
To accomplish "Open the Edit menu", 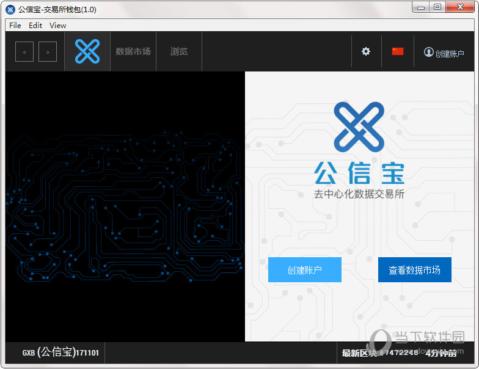I will click(x=35, y=26).
